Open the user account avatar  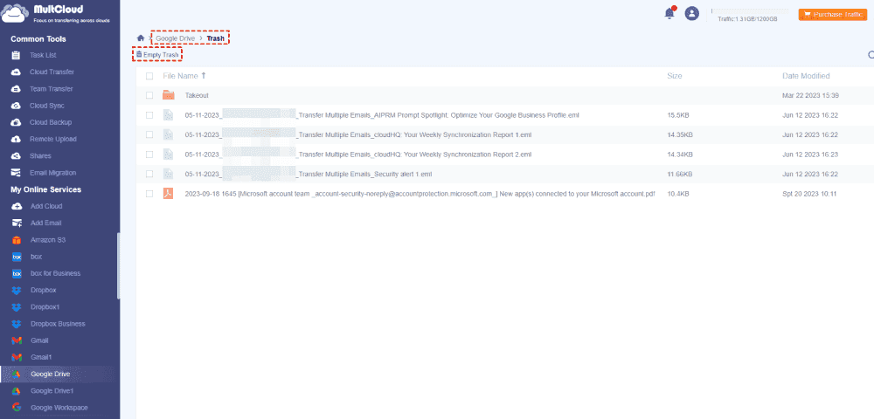pos(691,14)
